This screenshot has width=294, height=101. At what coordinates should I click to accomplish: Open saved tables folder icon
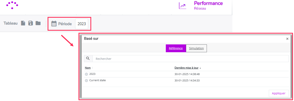point(38,23)
